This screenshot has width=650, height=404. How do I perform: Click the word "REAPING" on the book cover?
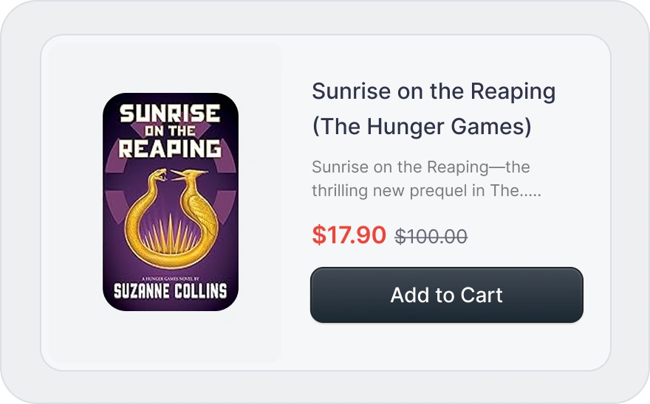point(170,148)
